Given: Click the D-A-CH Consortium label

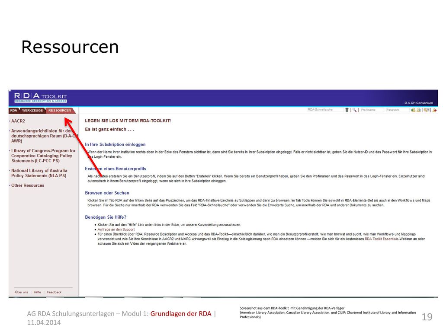Looking at the screenshot, I should [x=419, y=103].
